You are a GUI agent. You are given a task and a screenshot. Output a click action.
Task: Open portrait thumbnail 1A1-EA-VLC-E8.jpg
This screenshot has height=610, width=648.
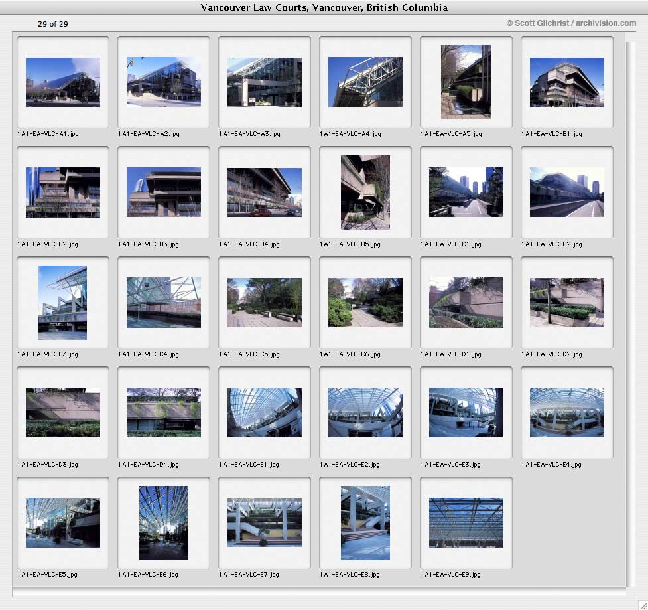(365, 523)
